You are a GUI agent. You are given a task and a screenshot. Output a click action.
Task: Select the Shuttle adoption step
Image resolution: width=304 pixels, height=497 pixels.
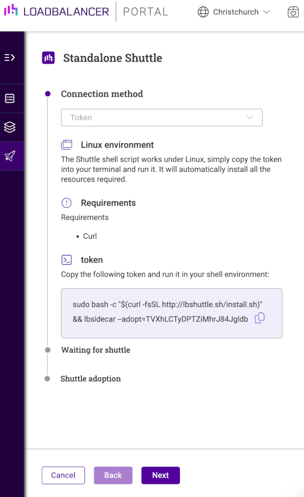[91, 379]
